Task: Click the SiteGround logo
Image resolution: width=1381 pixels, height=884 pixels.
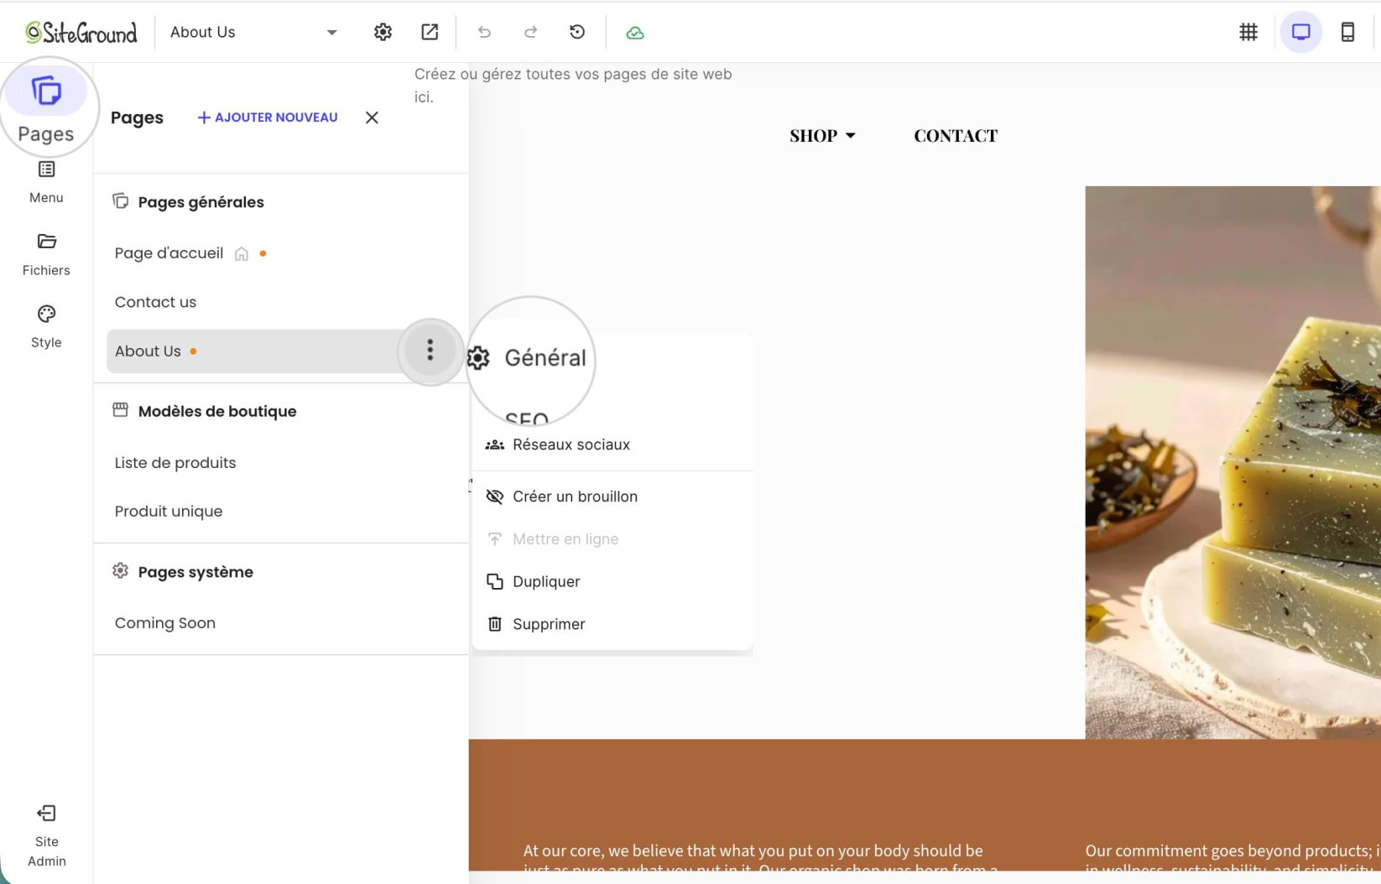Action: 81,32
